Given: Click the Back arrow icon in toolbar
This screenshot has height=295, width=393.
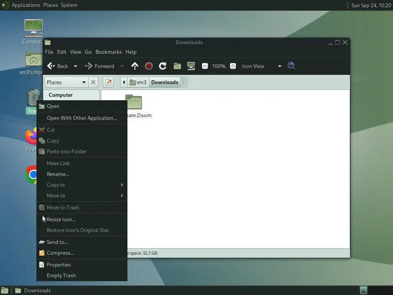Looking at the screenshot, I should [x=51, y=66].
